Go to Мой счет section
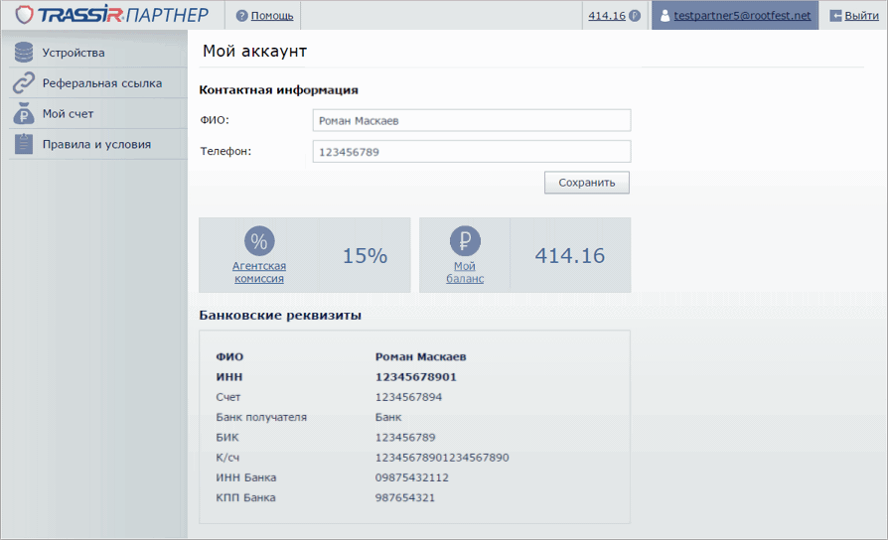The image size is (888, 540). click(x=68, y=114)
